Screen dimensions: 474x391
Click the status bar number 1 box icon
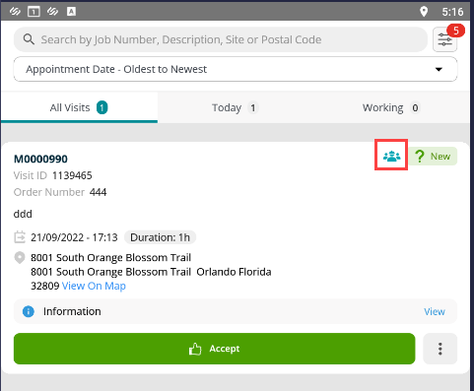pos(34,12)
